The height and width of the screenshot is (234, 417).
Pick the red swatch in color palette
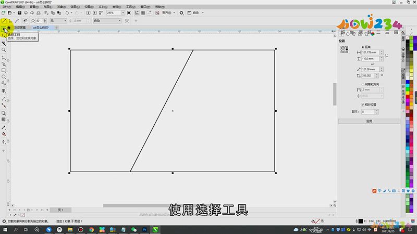[408, 97]
